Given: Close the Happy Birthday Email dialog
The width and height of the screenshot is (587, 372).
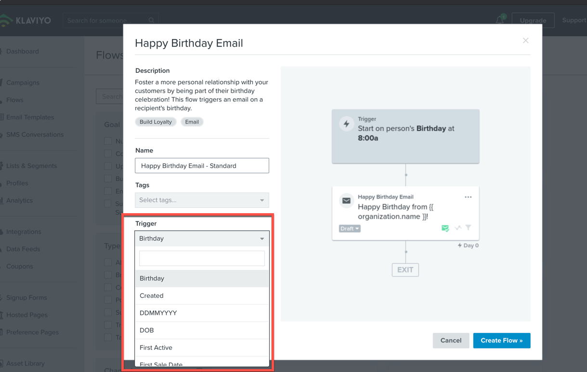Looking at the screenshot, I should coord(525,40).
